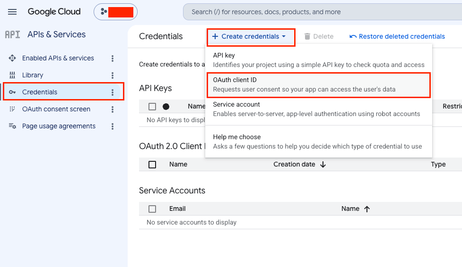
Task: Click the key icon for Credentials
Action: 12,92
